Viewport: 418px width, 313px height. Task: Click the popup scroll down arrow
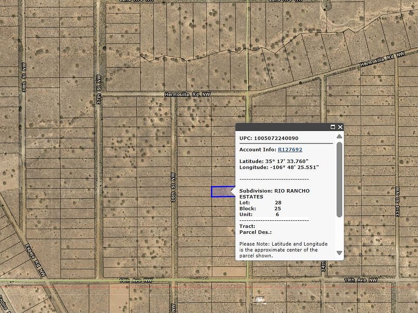click(x=339, y=253)
